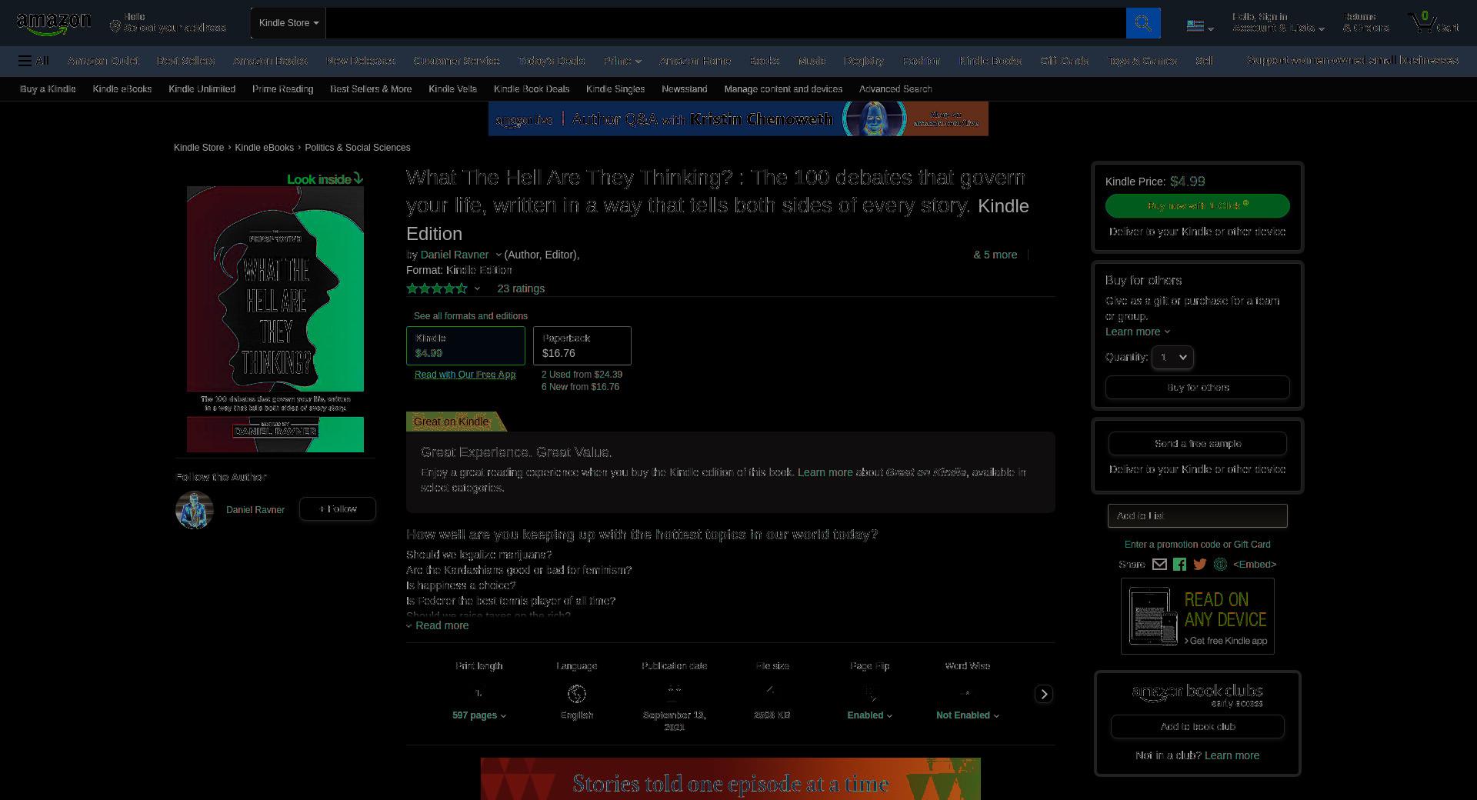Expand the 597 pages detail

tap(479, 715)
